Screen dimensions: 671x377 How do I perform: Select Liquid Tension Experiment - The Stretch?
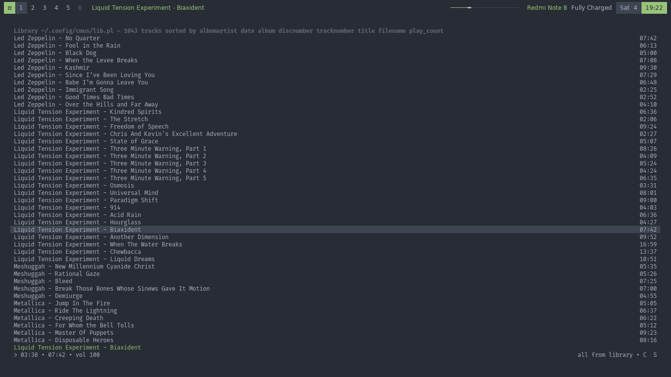pos(335,119)
